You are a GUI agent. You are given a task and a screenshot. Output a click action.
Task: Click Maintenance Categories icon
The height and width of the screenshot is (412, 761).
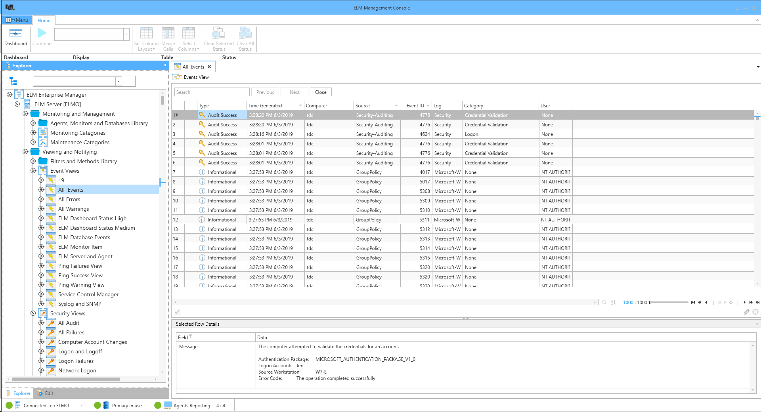pos(43,142)
